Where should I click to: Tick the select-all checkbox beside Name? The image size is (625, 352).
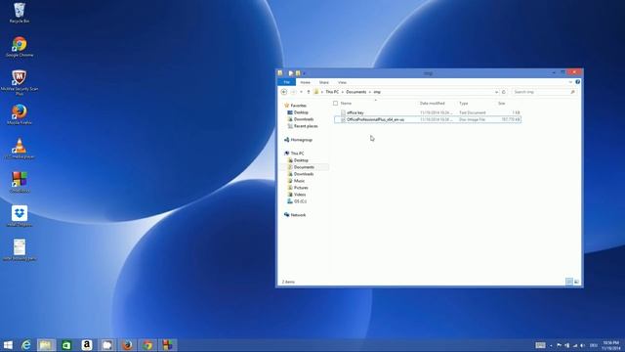click(335, 103)
